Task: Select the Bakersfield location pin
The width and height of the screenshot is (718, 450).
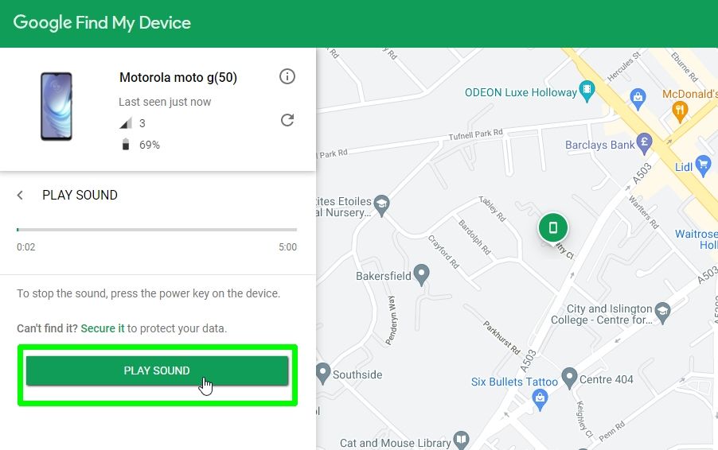Action: click(421, 275)
